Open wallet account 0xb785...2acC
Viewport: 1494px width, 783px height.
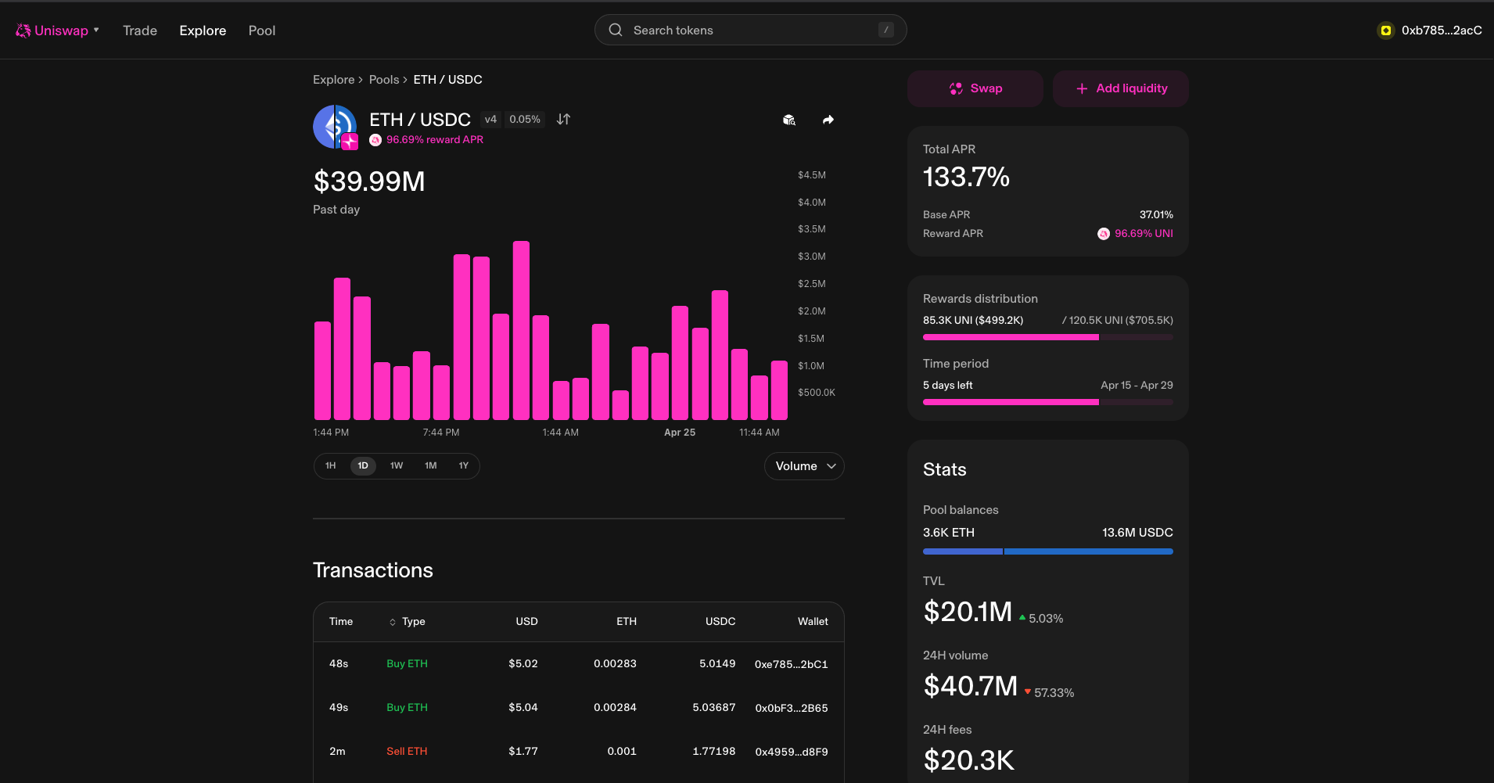tap(1430, 31)
